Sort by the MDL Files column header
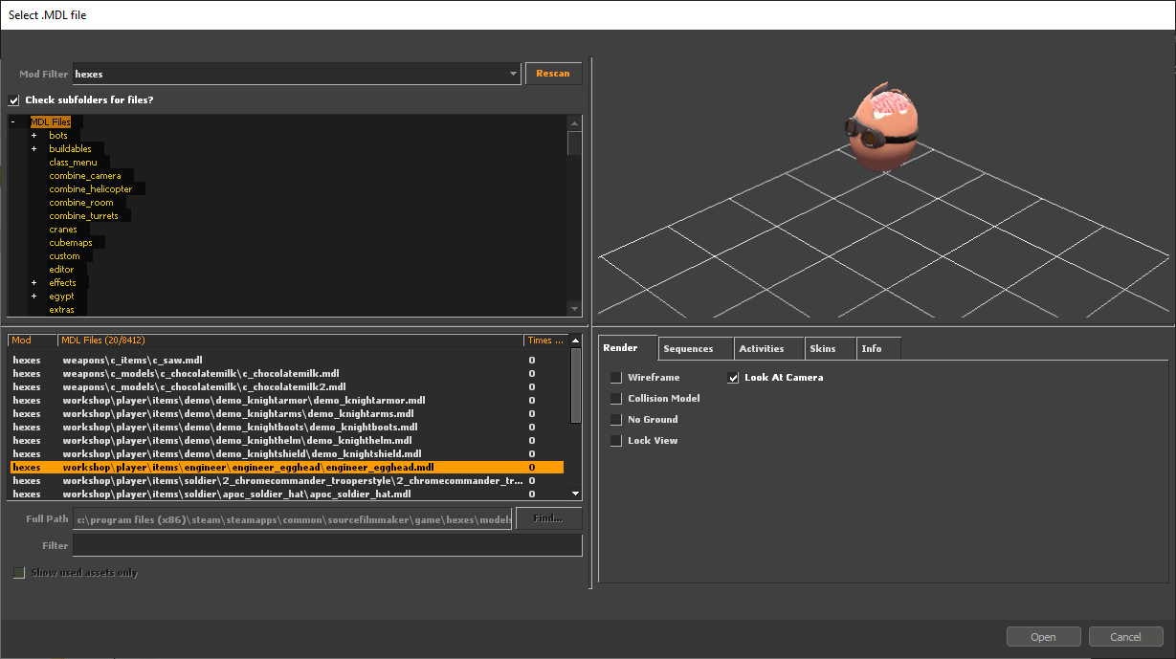 pos(291,340)
